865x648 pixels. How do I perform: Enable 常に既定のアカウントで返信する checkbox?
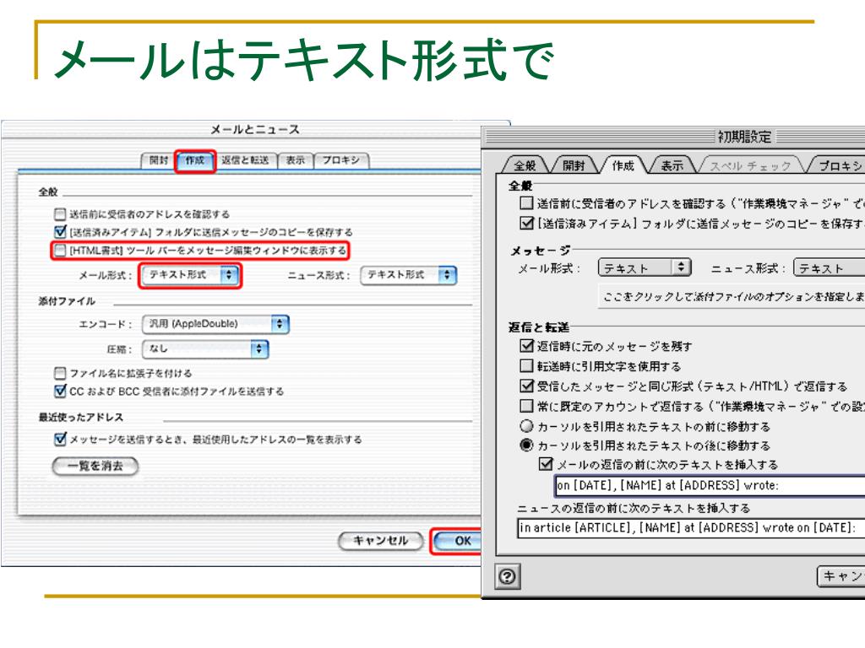pos(526,406)
